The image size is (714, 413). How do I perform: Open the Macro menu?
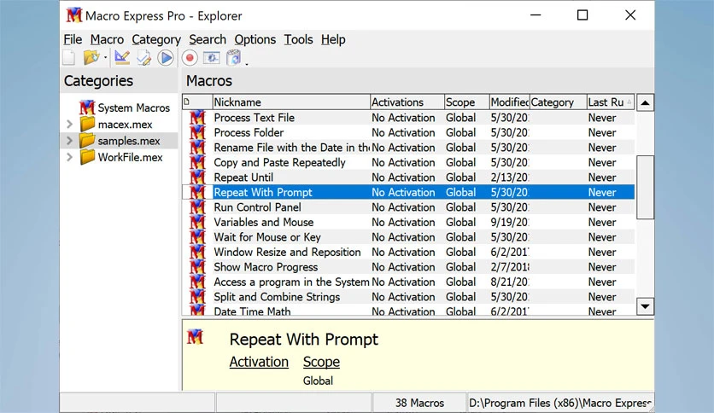pos(107,39)
